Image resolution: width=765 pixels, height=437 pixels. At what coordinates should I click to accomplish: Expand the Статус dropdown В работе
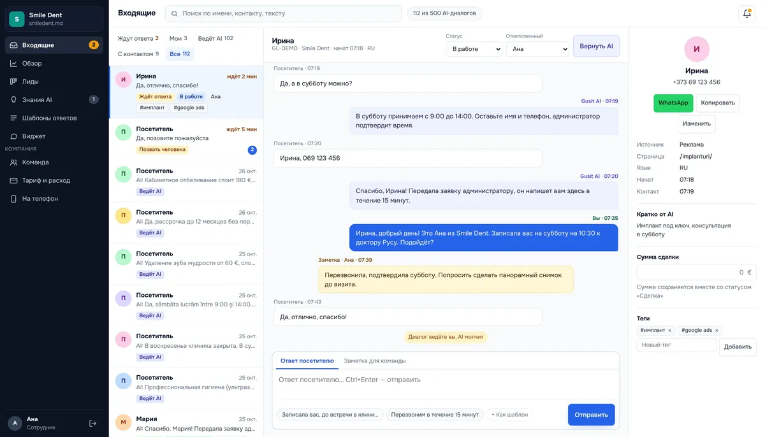[x=474, y=48]
